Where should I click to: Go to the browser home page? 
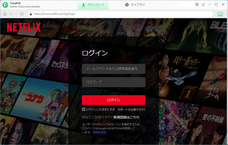point(5,14)
